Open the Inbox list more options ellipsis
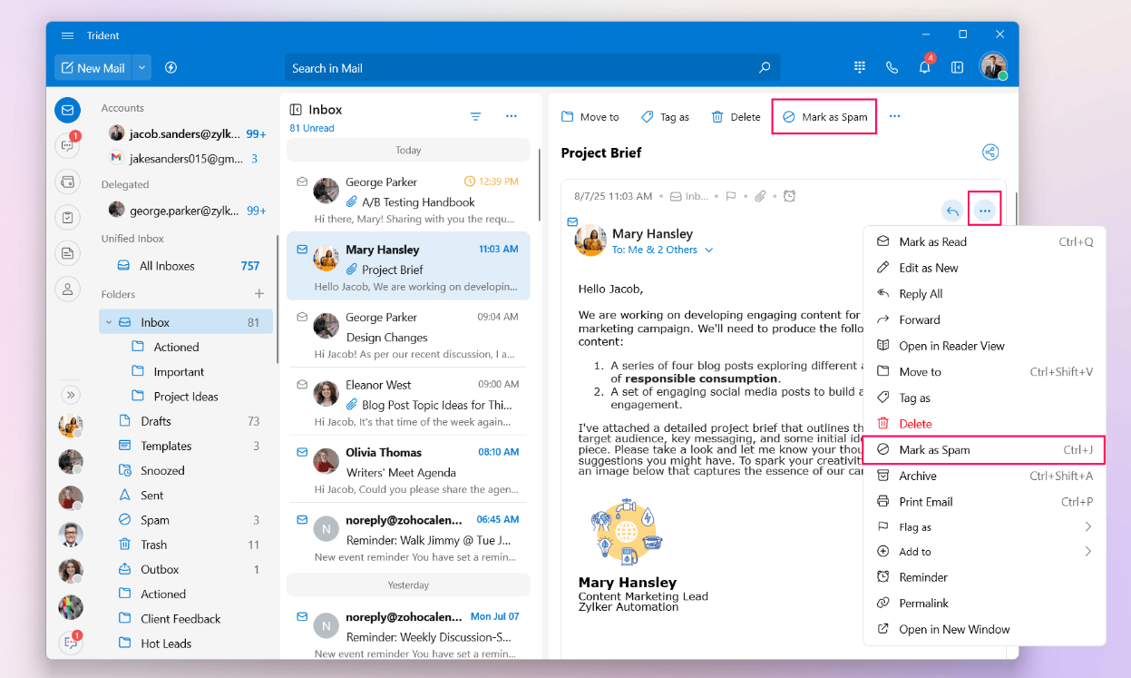The width and height of the screenshot is (1131, 678). (511, 116)
